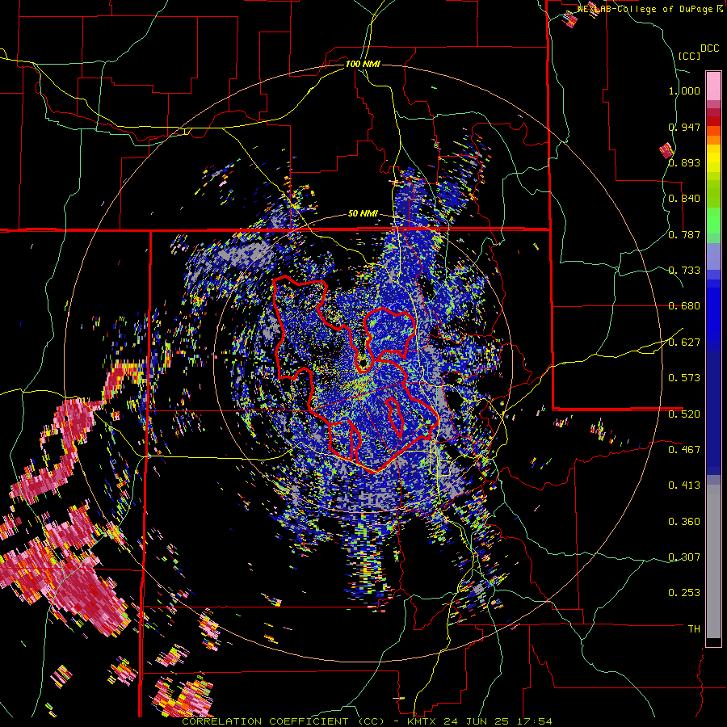Click "CORRELATION COEFFICIENT (CC)" in bottom caption

[x=284, y=721]
